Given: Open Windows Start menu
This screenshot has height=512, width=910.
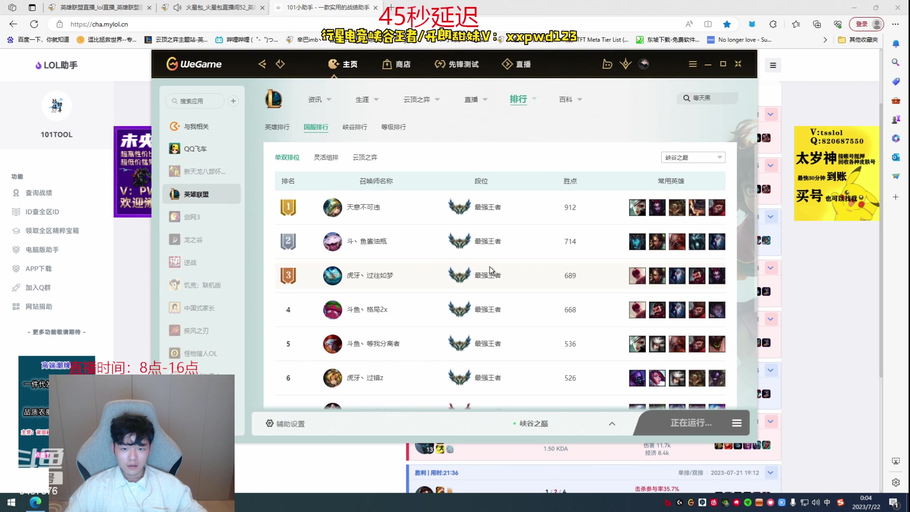Looking at the screenshot, I should point(11,503).
